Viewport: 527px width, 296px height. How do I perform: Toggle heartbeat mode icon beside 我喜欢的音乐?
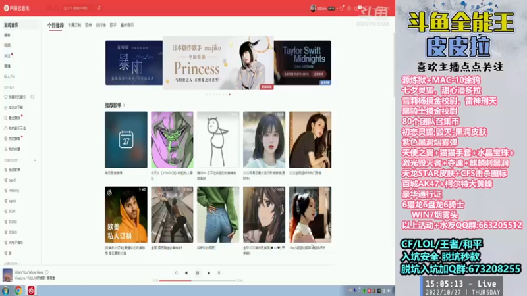coord(32,97)
